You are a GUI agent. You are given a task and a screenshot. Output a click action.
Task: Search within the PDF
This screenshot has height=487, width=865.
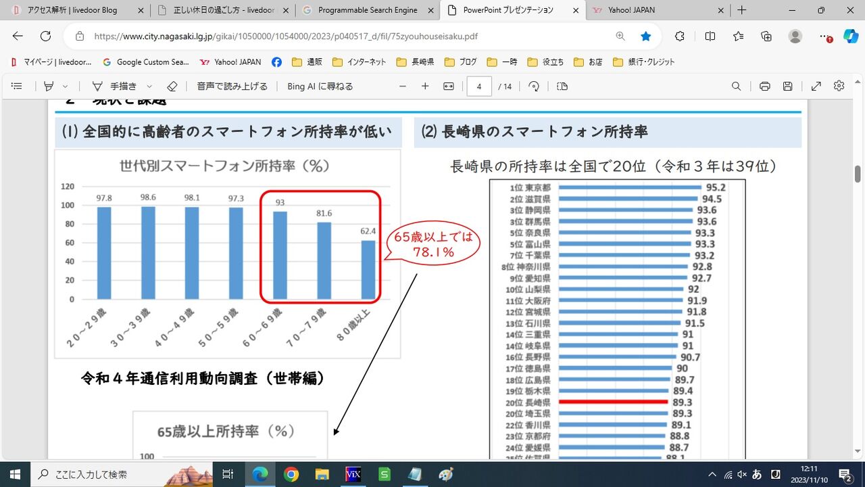pos(737,86)
